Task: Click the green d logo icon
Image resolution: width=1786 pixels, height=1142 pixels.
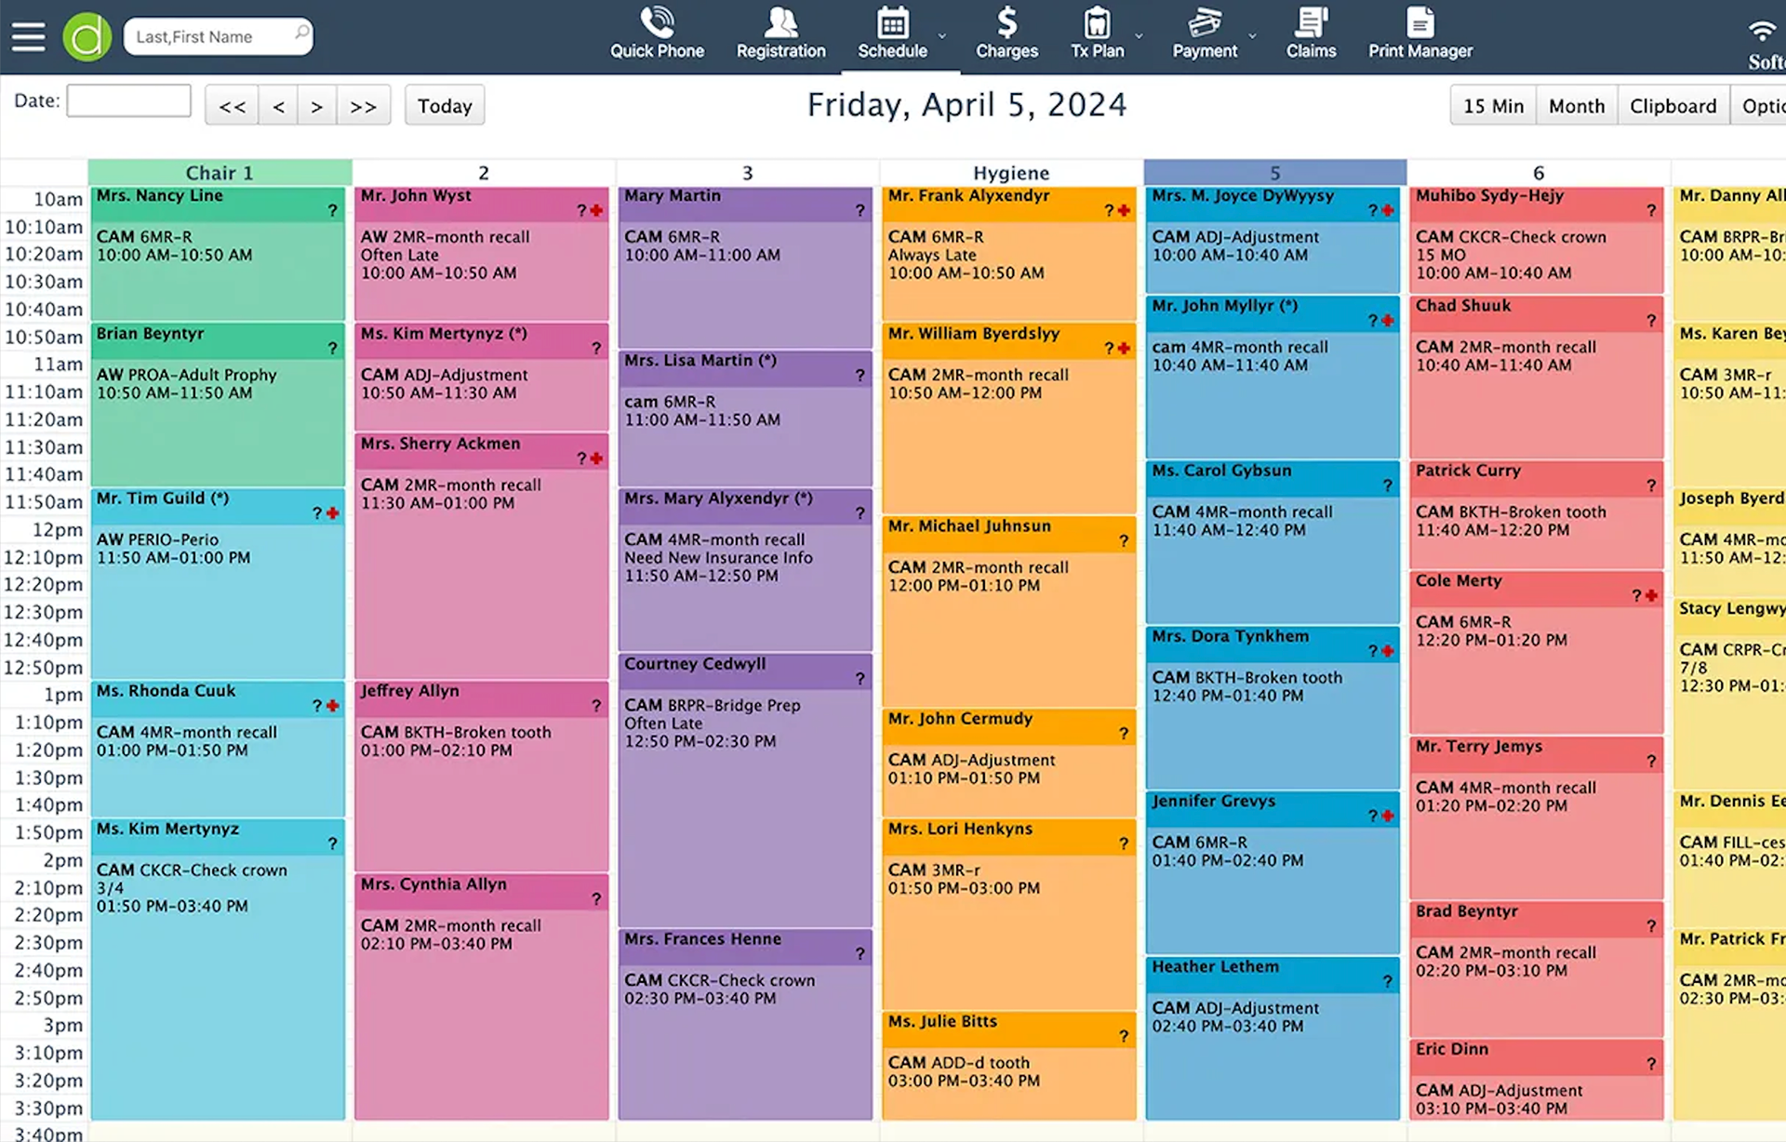Action: (x=87, y=37)
